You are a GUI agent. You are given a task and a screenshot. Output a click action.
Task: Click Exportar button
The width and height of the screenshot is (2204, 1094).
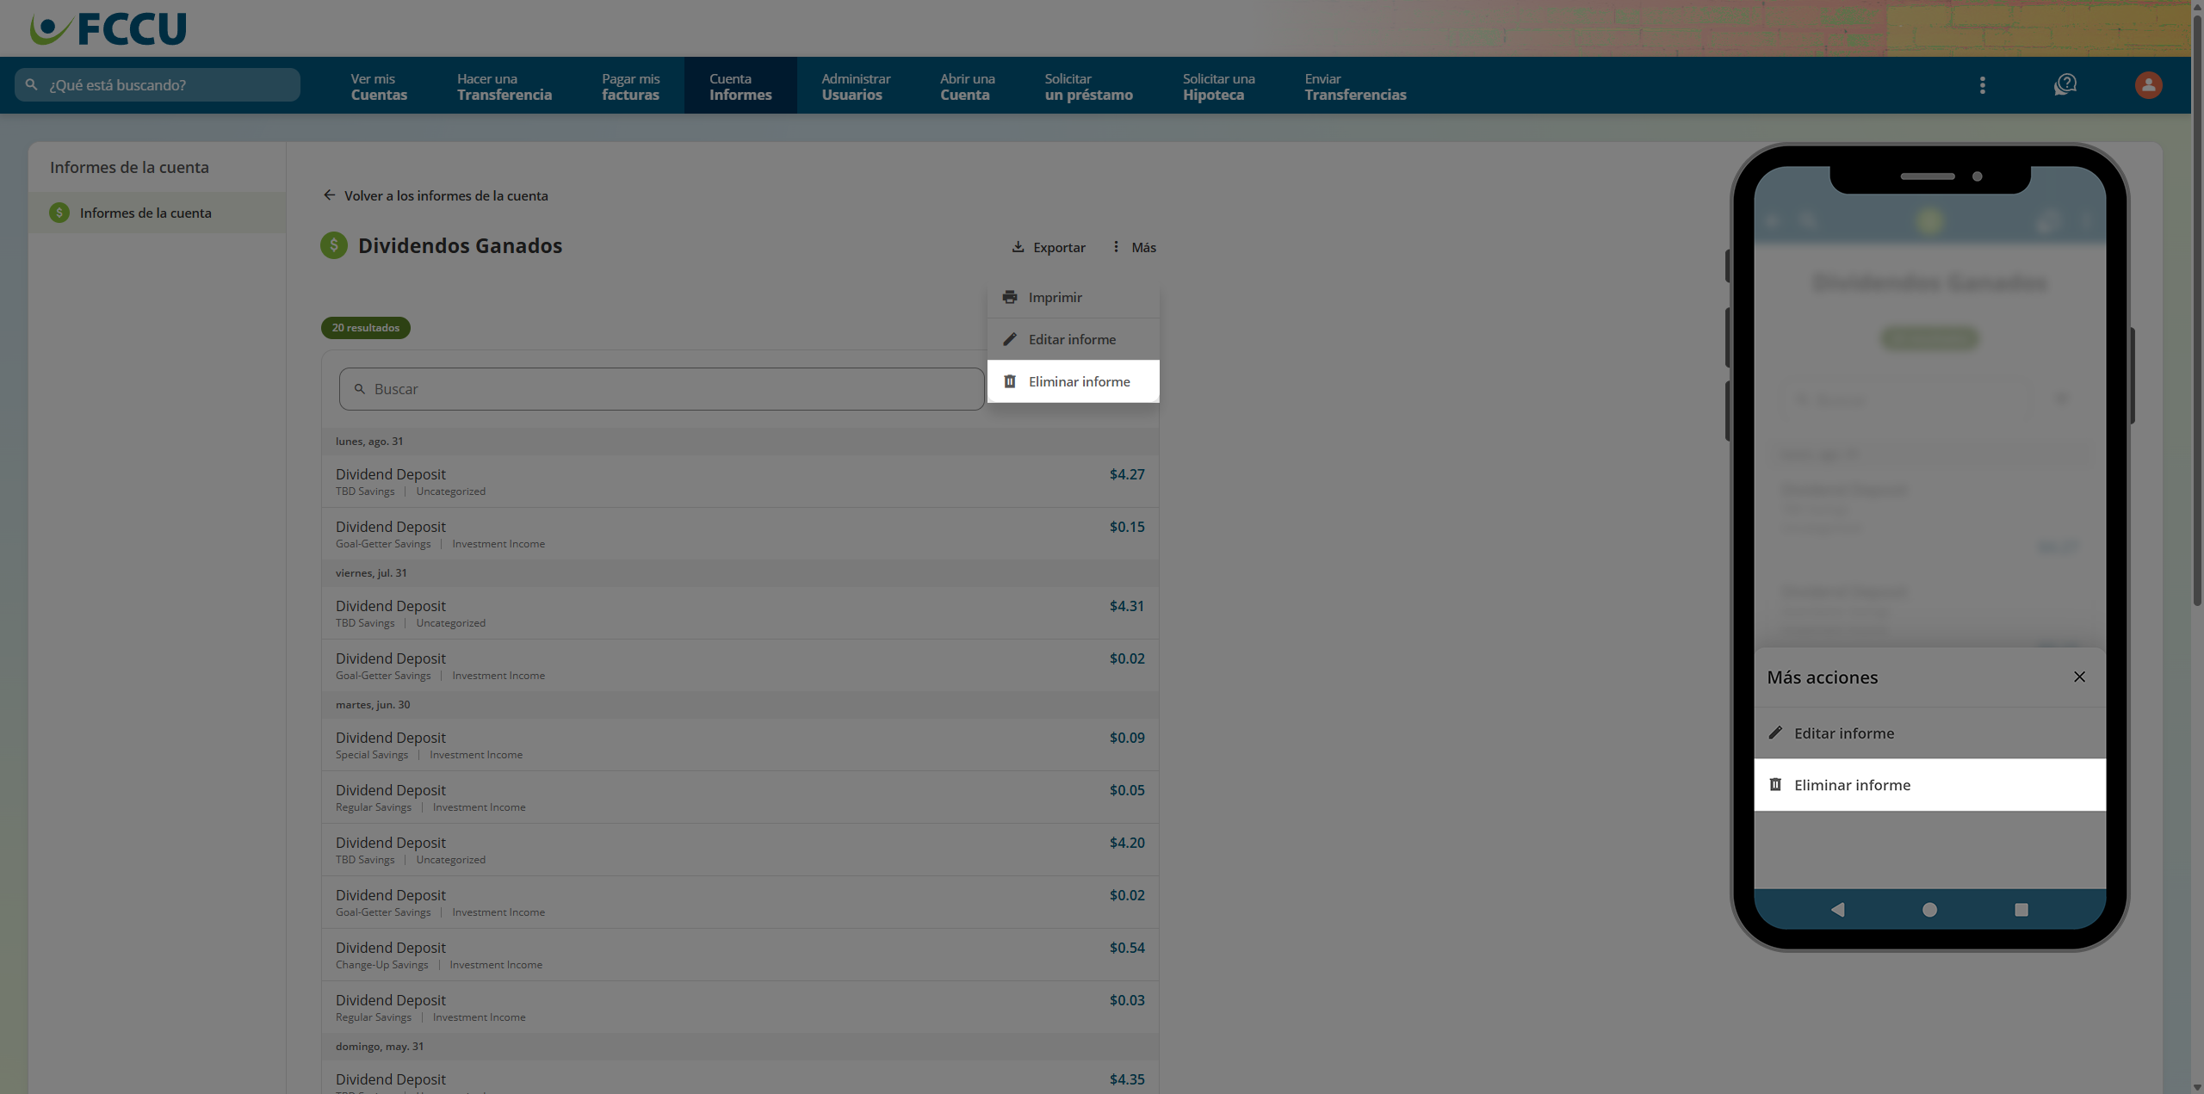click(1048, 247)
